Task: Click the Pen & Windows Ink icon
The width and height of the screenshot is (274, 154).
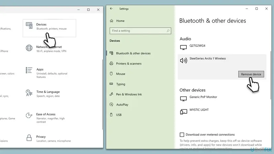Action: [111, 94]
